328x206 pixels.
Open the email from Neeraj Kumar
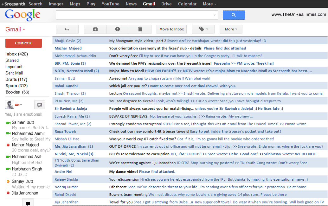(190, 187)
